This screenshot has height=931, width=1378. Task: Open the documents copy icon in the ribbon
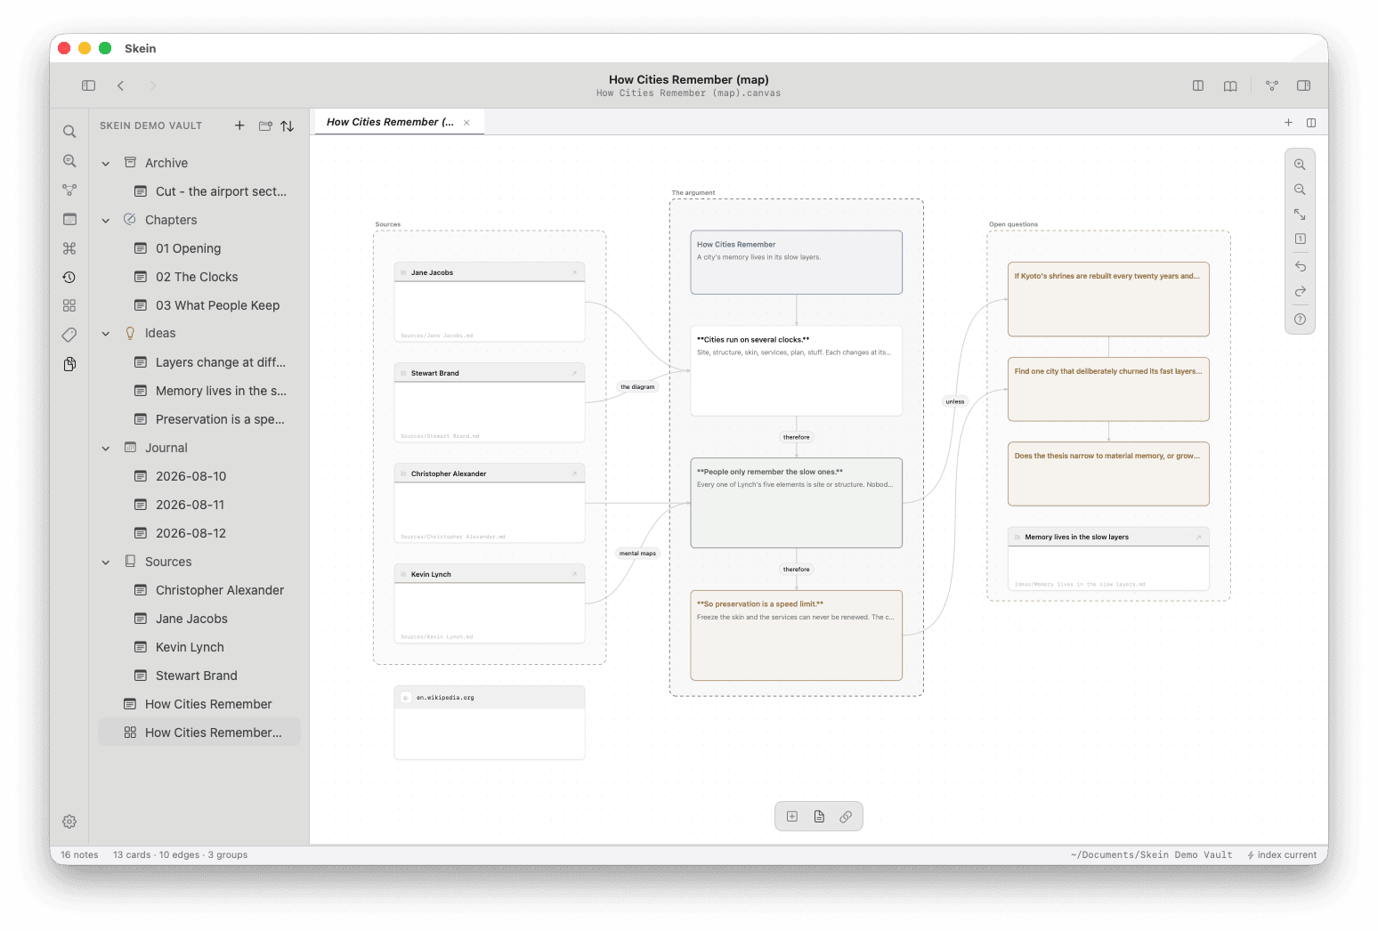click(69, 364)
